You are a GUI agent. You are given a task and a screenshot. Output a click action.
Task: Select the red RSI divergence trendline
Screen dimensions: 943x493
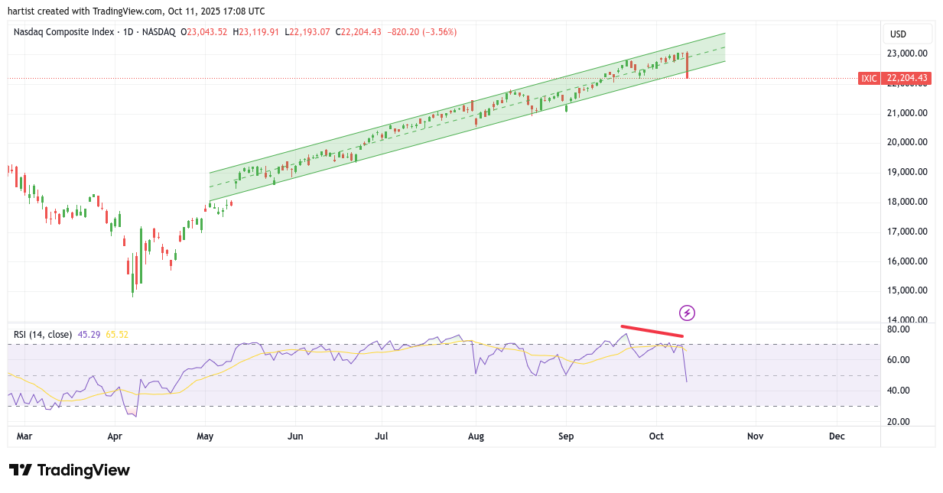[652, 331]
